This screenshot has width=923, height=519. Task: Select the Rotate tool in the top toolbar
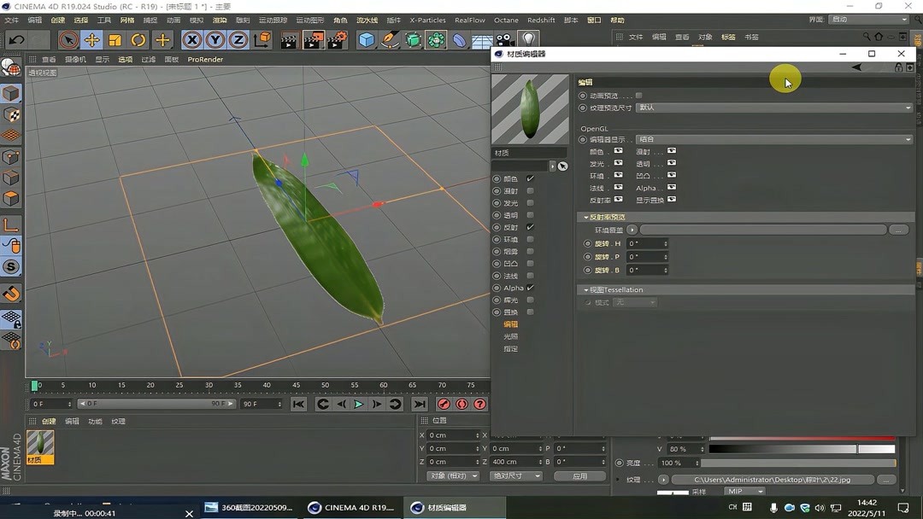[x=138, y=38]
